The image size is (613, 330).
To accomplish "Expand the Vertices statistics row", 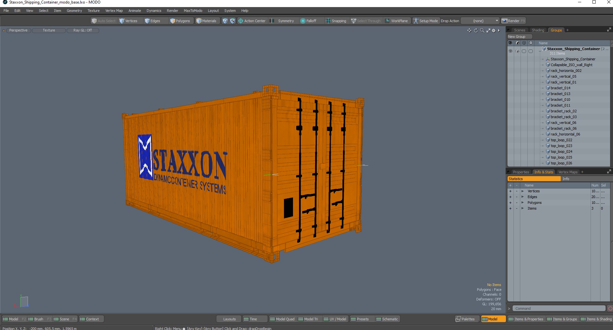I will click(522, 191).
